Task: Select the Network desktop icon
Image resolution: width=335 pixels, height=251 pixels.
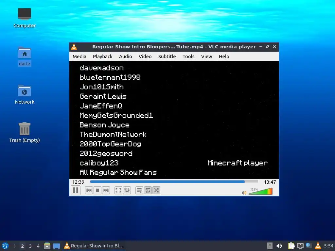Action: point(25,94)
